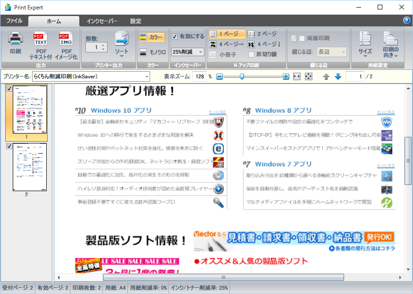Open the 綴じる辺 長辺 dropdown
413x294 pixels.
[332, 52]
